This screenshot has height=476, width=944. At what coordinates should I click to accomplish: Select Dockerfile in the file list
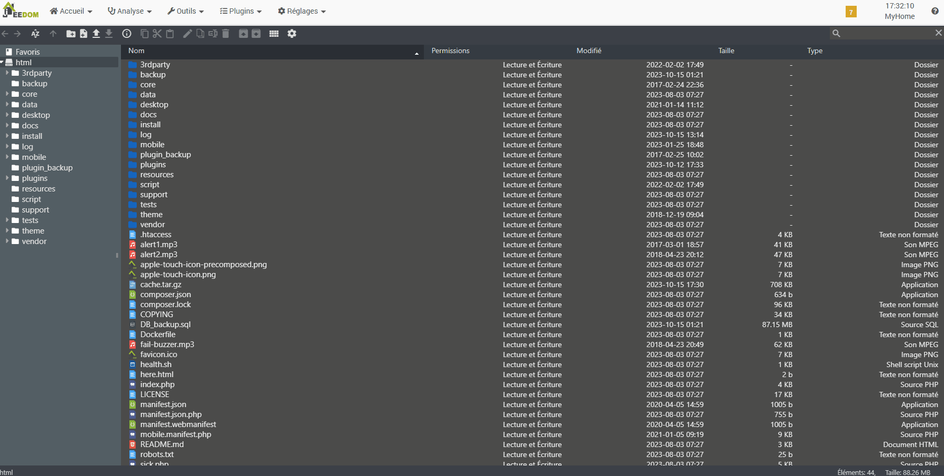532,335
